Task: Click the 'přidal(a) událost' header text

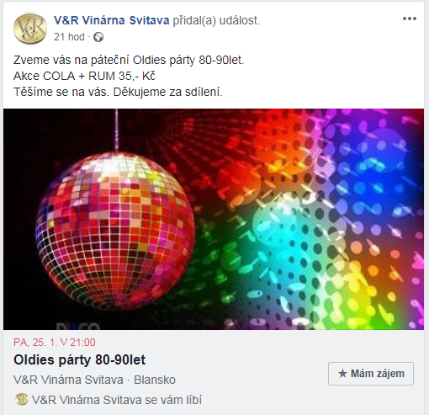Action: pos(216,20)
